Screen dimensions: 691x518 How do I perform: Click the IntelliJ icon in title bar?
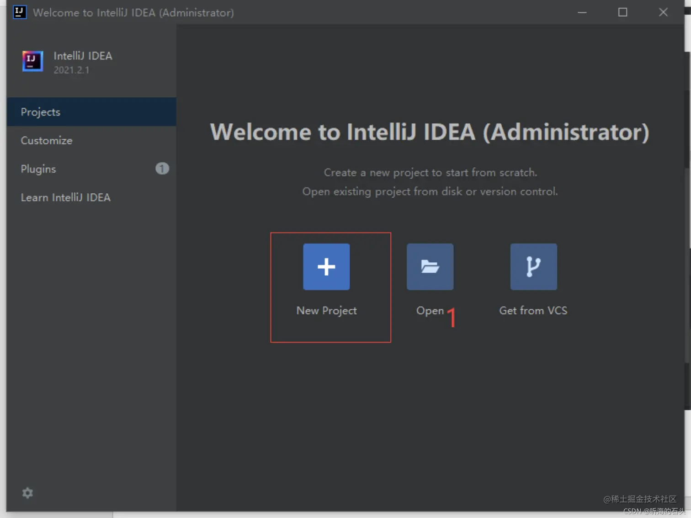(19, 12)
